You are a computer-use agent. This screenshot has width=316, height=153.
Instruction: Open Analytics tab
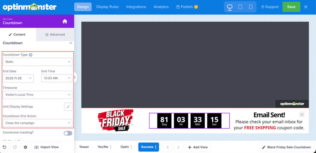coord(161,7)
